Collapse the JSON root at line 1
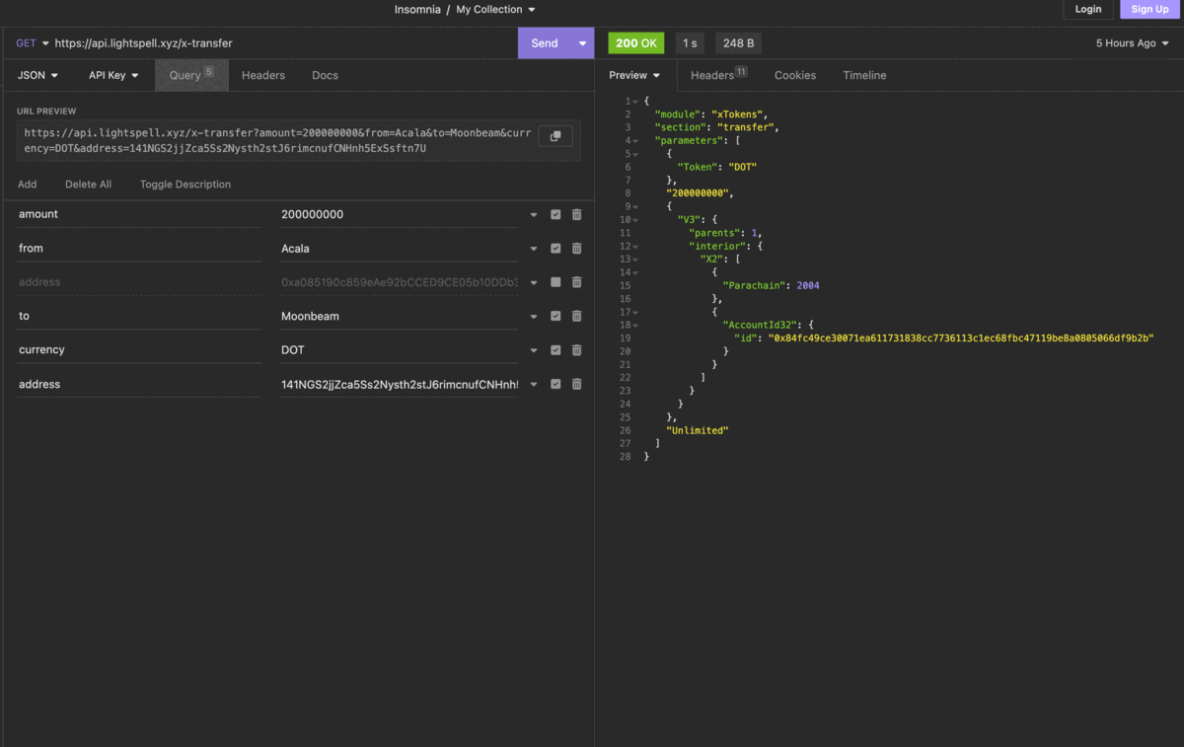The height and width of the screenshot is (747, 1184). [635, 102]
